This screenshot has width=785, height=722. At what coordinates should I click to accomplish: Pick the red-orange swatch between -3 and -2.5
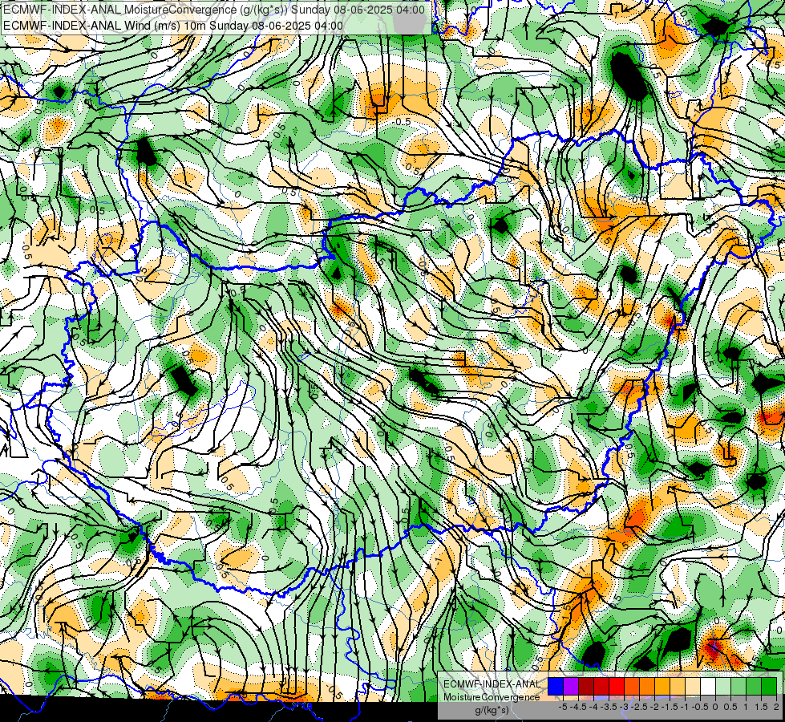click(632, 687)
